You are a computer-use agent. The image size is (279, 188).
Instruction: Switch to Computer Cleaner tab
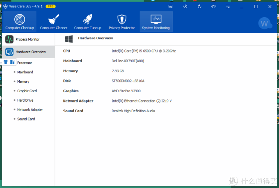[x=54, y=21]
